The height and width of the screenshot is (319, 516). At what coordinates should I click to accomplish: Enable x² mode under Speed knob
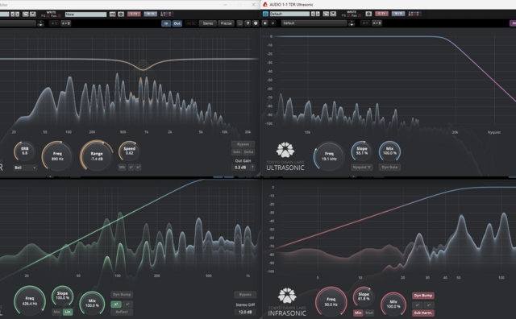click(131, 167)
